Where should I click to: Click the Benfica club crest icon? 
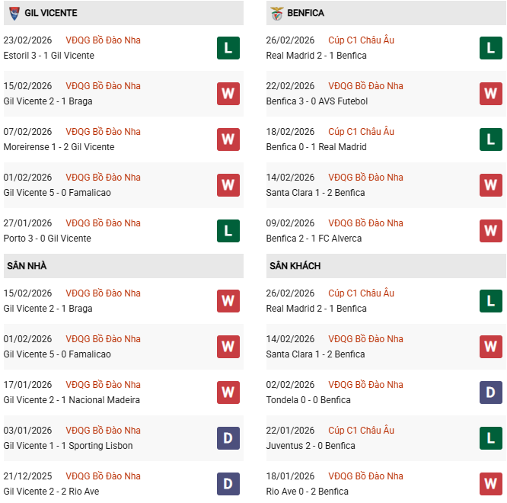click(276, 13)
